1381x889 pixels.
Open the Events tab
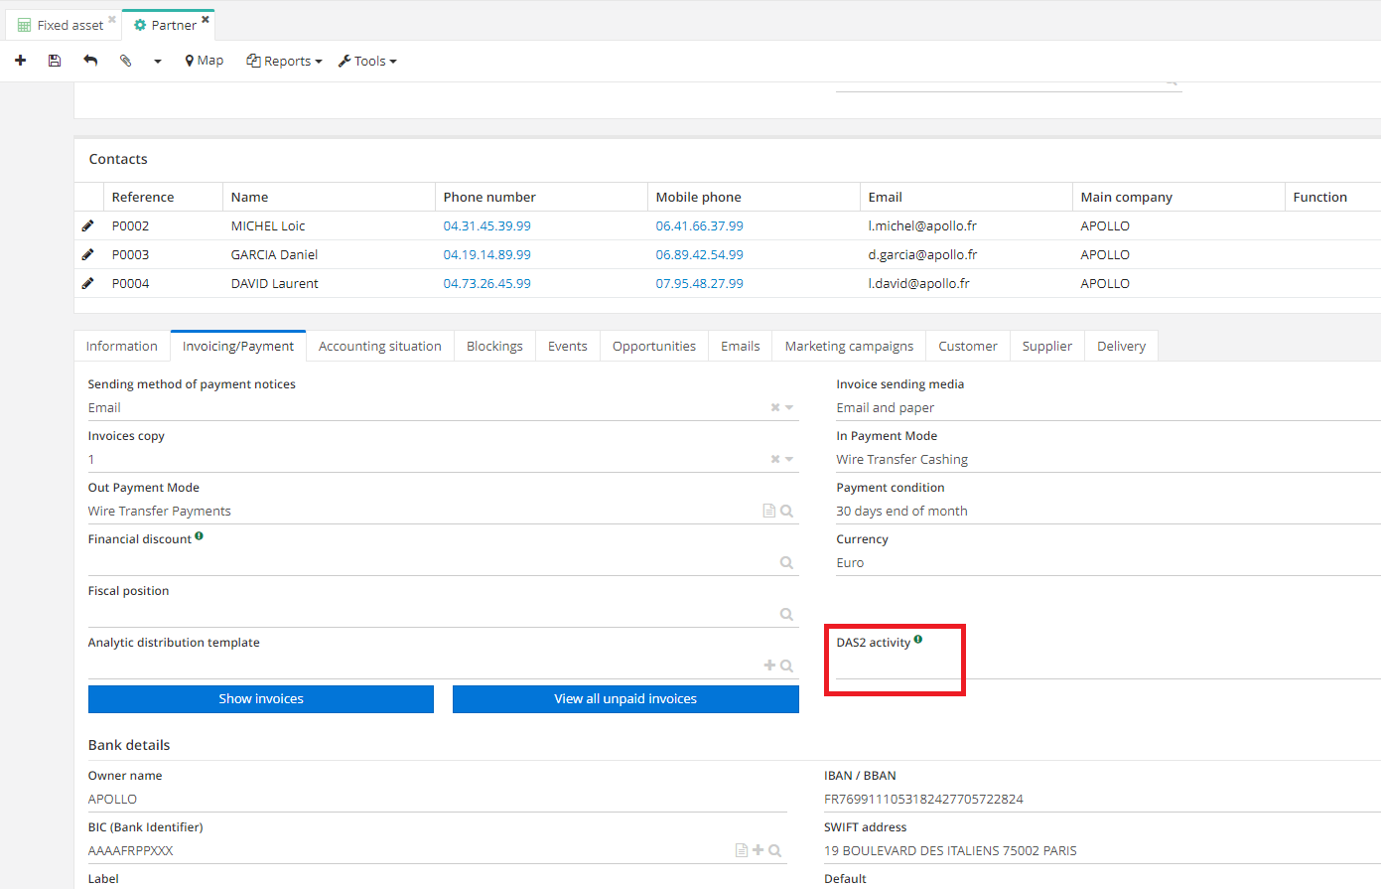568,346
